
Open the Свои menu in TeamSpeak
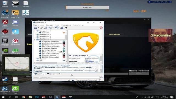click(x=57, y=25)
